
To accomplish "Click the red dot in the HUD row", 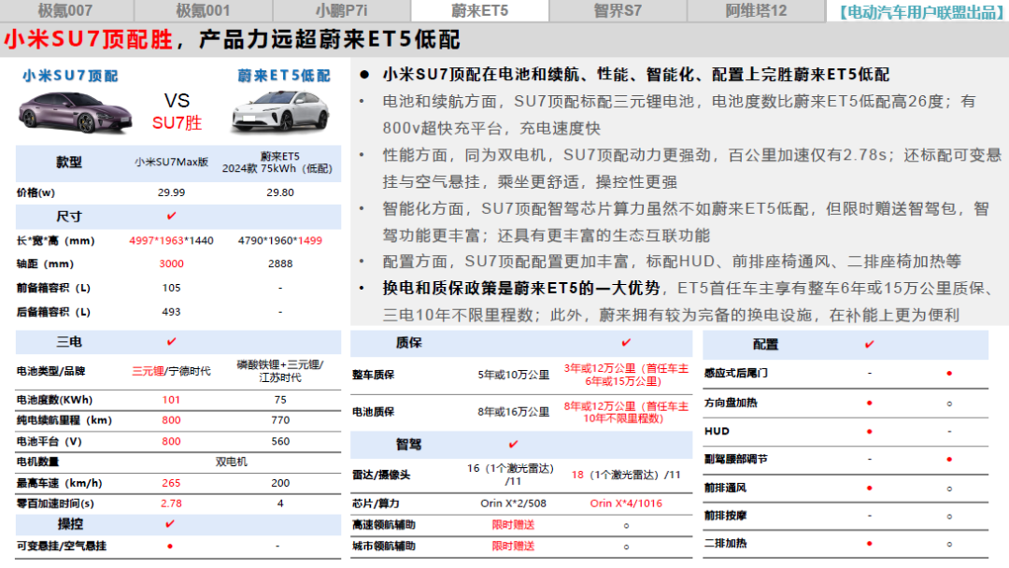I will (870, 431).
